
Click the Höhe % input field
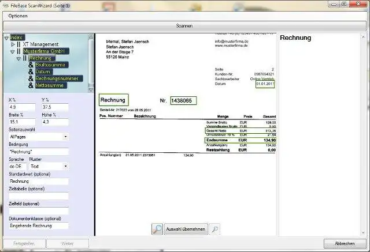[x=55, y=122]
